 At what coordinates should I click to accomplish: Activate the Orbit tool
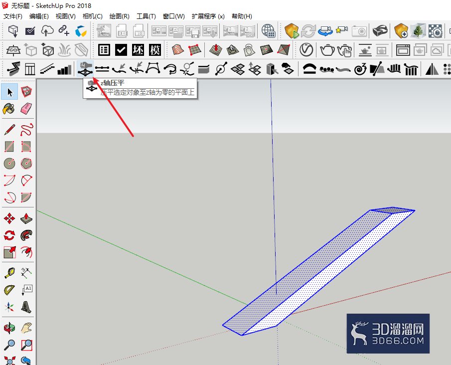(x=9, y=328)
